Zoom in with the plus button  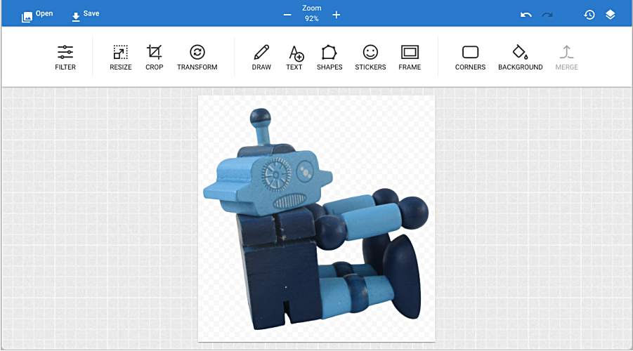[x=337, y=15]
